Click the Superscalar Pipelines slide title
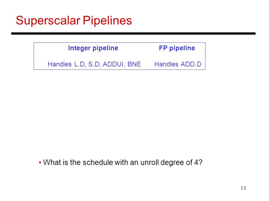The height and width of the screenshot is (201, 269). 74,21
